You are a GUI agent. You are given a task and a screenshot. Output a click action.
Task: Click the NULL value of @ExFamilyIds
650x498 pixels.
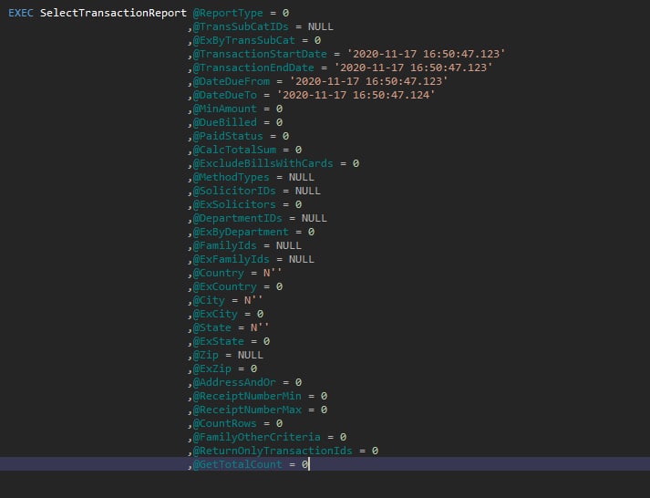tap(302, 259)
